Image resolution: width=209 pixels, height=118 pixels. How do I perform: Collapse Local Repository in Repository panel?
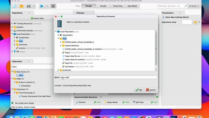12,34
